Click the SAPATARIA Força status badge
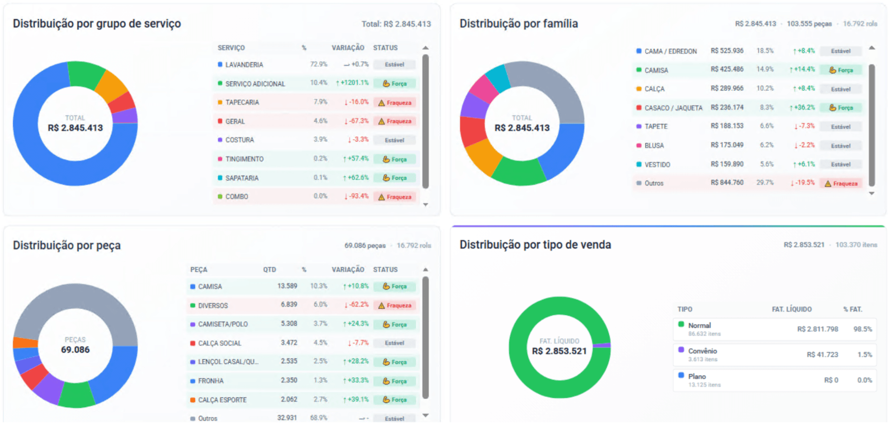The width and height of the screenshot is (891, 428). click(394, 178)
